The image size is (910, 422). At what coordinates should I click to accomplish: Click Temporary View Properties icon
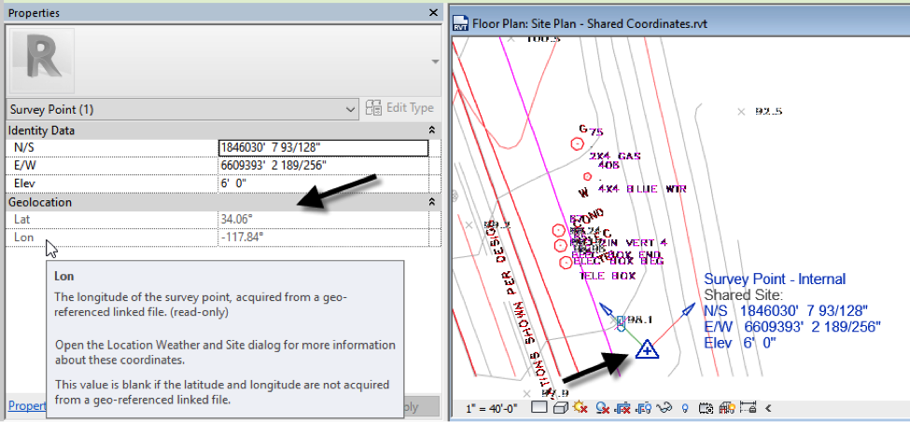pos(706,408)
